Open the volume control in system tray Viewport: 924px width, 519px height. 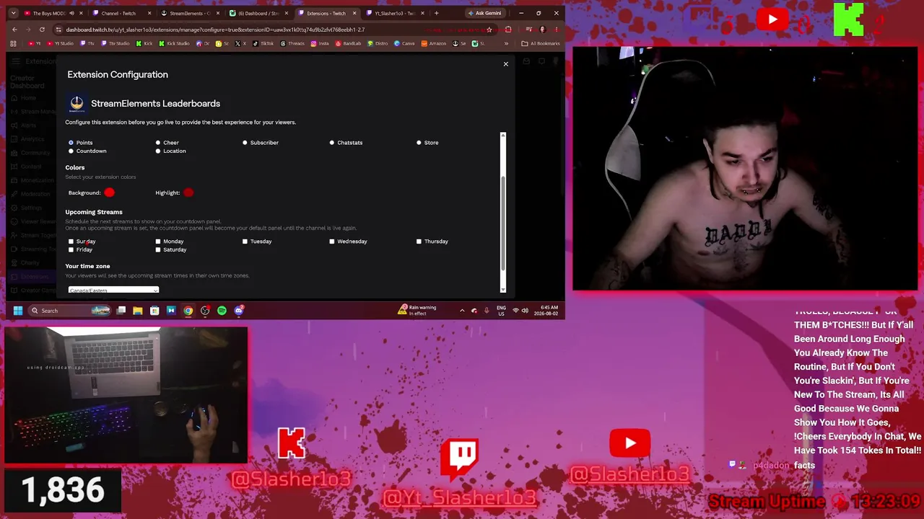(526, 311)
